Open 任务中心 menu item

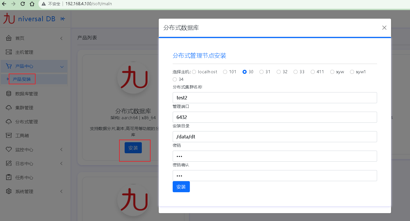[24, 177]
